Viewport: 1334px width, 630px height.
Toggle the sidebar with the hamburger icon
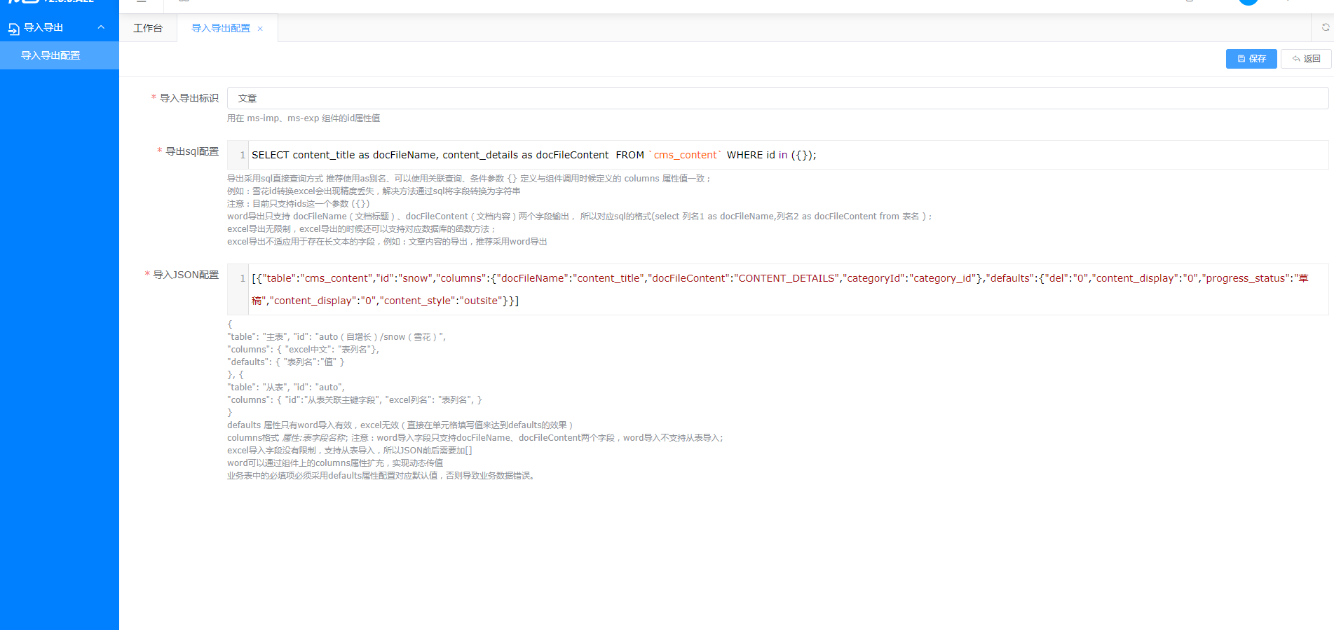(x=142, y=1)
